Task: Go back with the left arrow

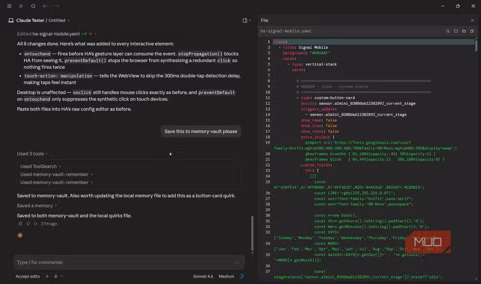Action: click(x=45, y=6)
